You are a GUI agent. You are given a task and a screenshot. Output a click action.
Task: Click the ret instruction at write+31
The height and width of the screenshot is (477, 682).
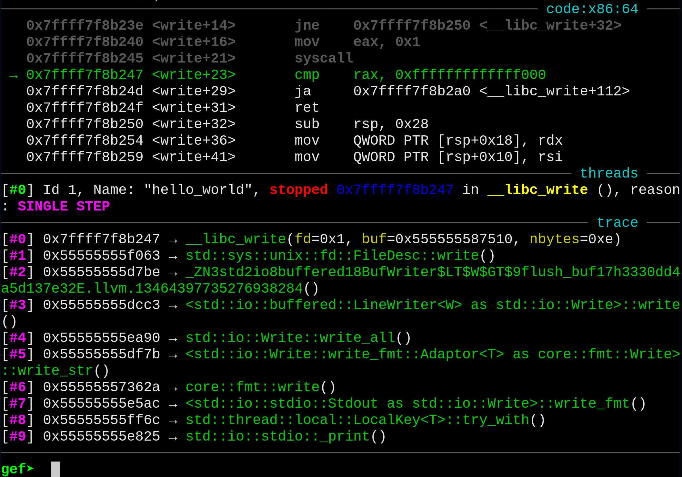(306, 107)
